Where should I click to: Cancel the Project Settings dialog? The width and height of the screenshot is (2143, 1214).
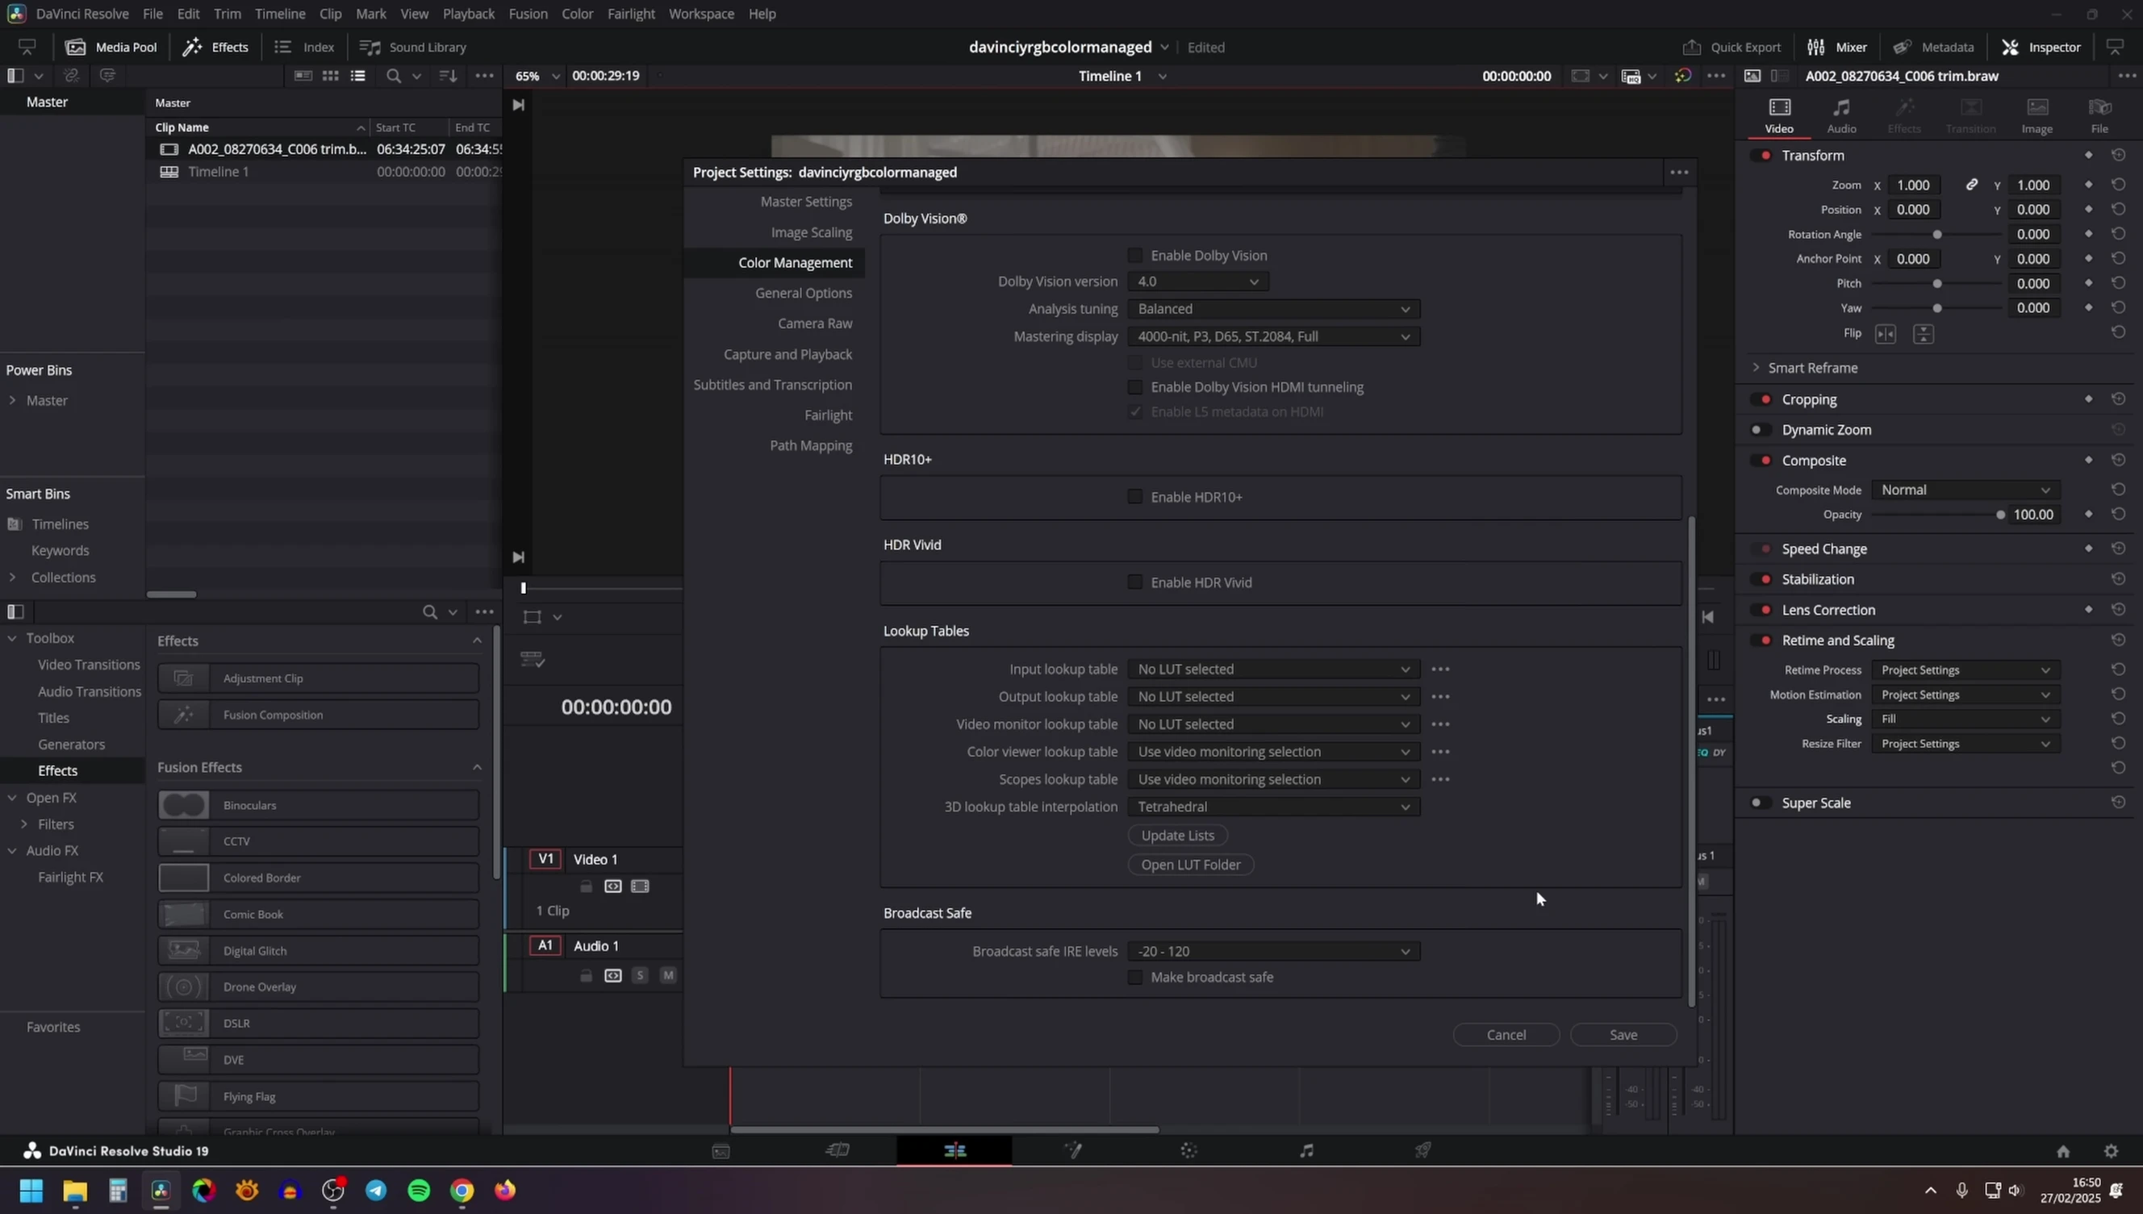(1506, 1035)
